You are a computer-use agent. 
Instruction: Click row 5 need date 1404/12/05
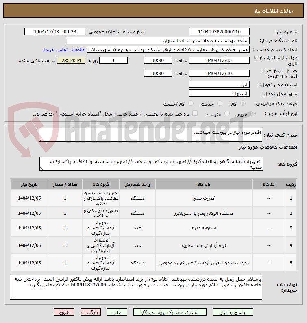(29, 263)
